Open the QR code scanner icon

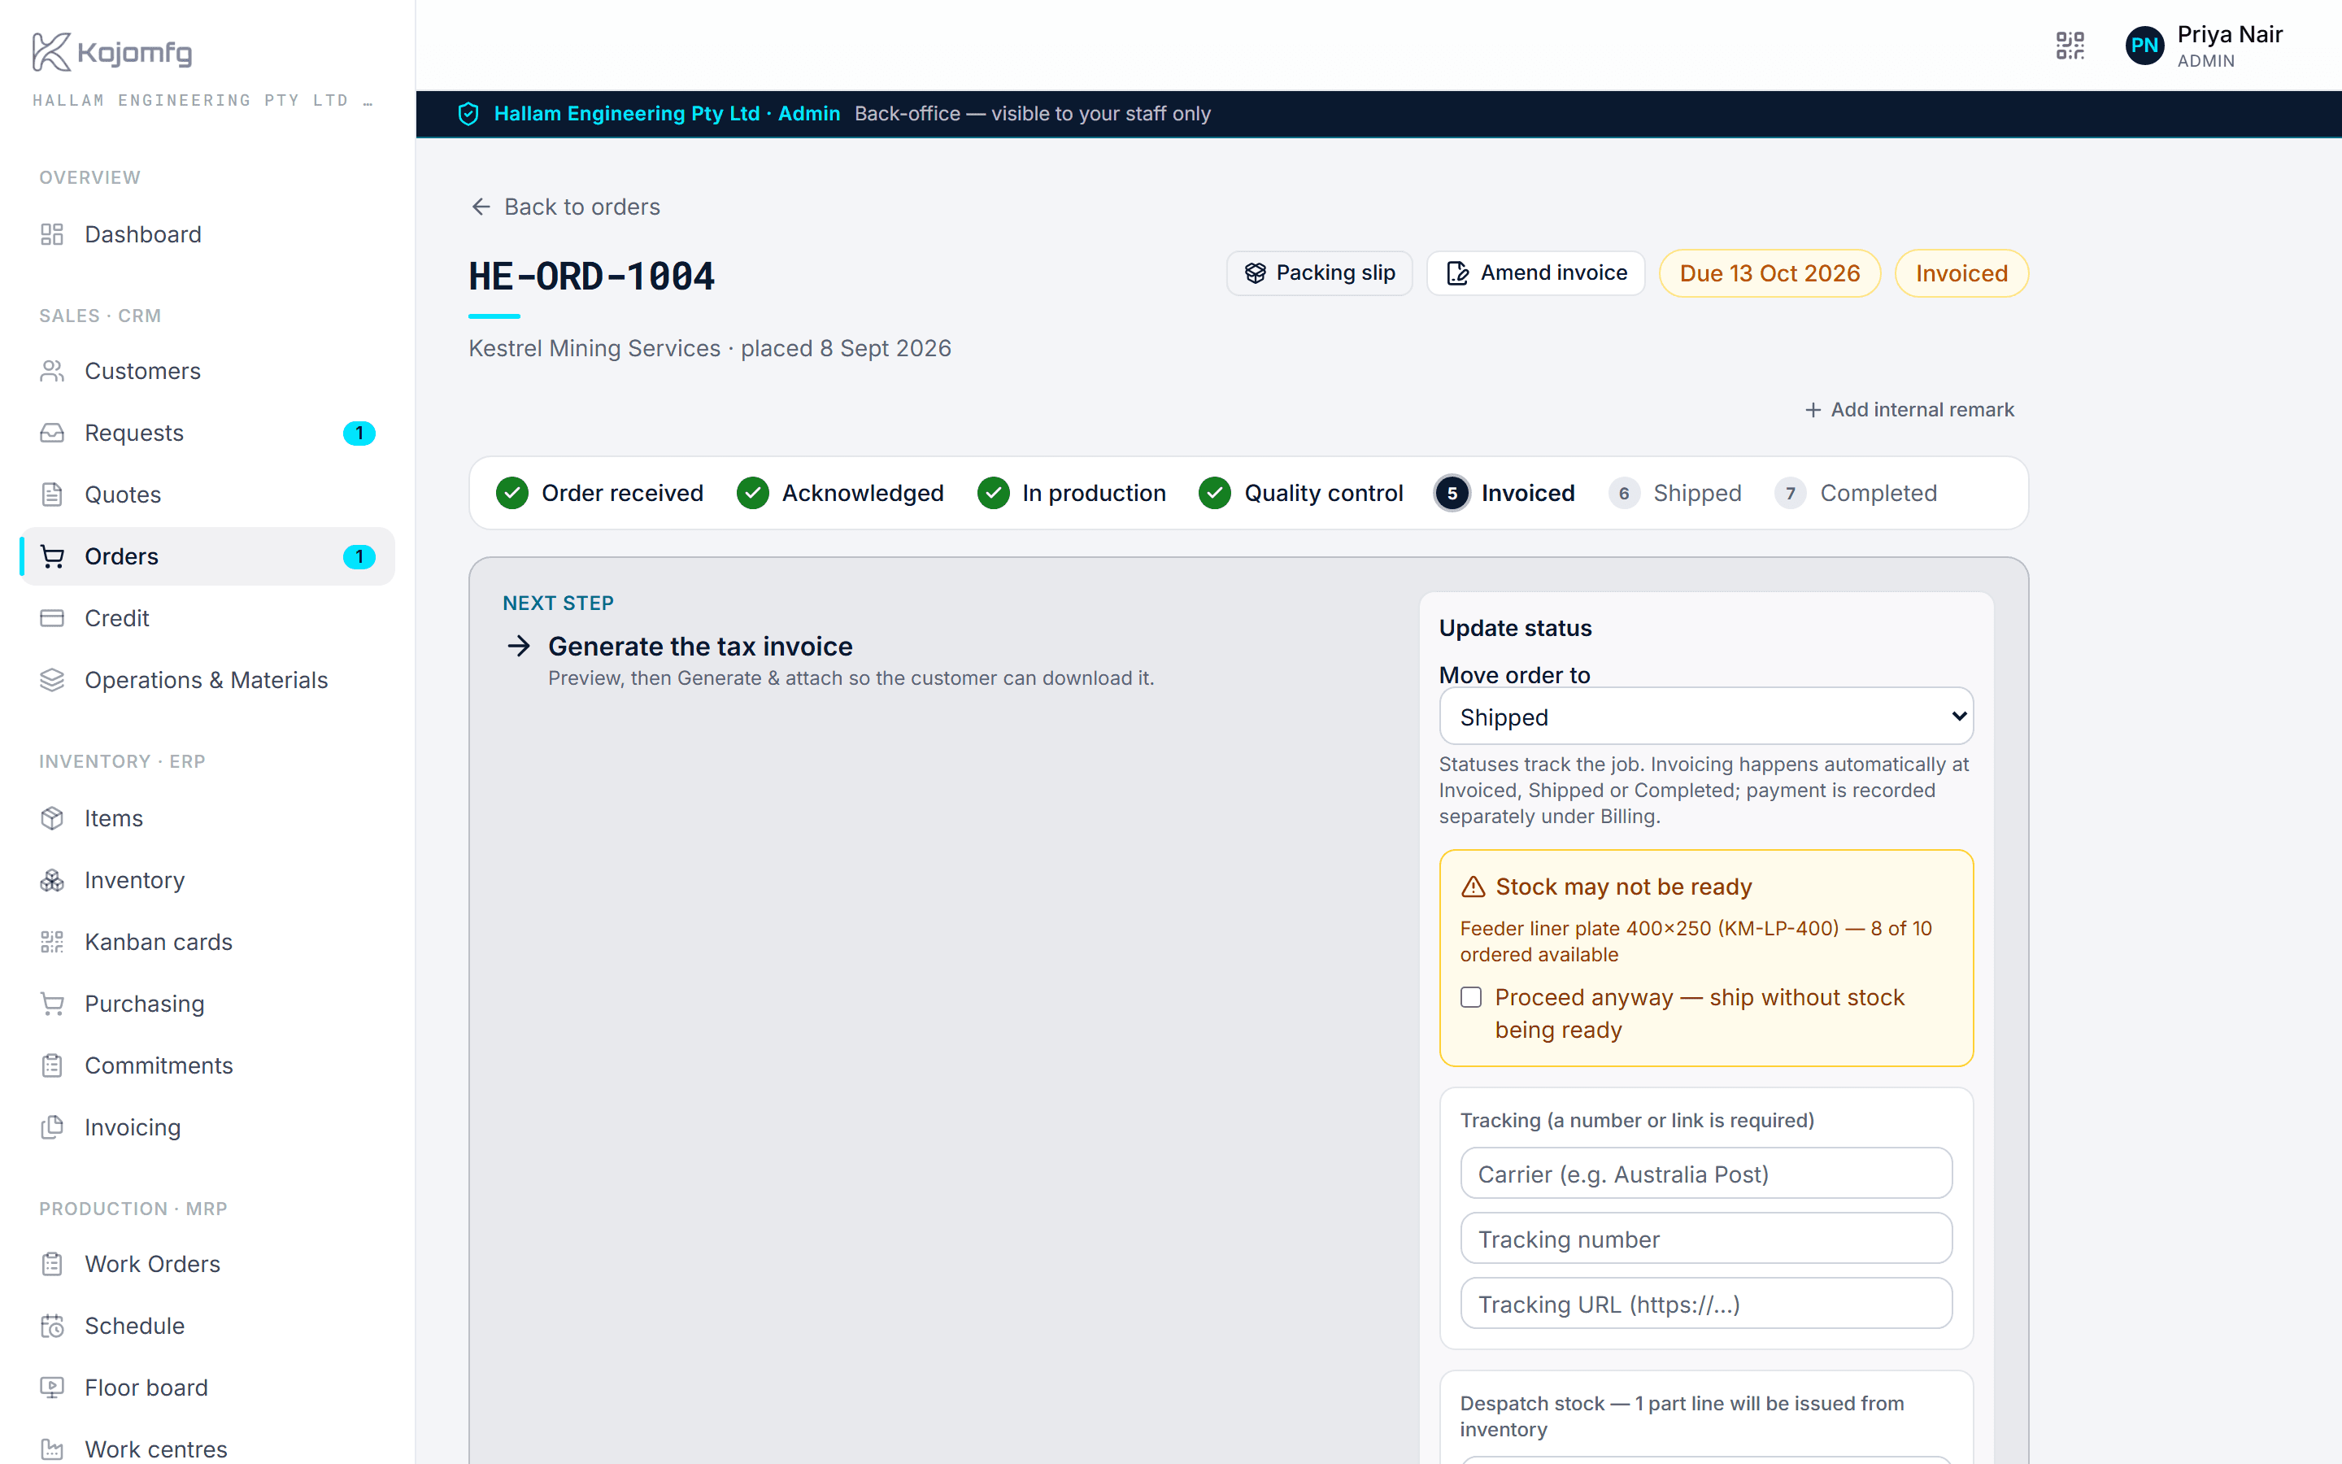coord(2070,46)
